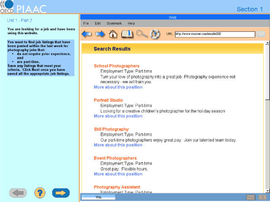Click the highlighted task instructions text
Screen dimensions: 270x202
pos(40,58)
